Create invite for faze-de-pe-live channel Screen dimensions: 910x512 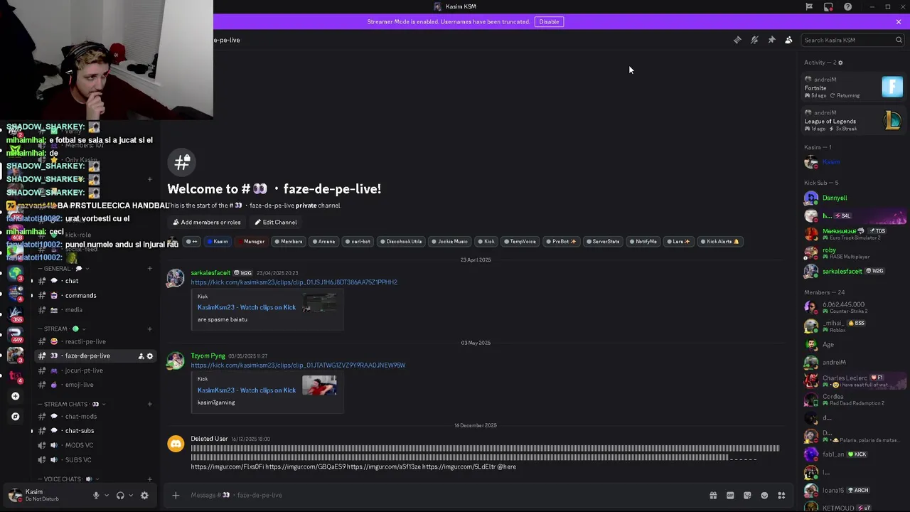[141, 356]
